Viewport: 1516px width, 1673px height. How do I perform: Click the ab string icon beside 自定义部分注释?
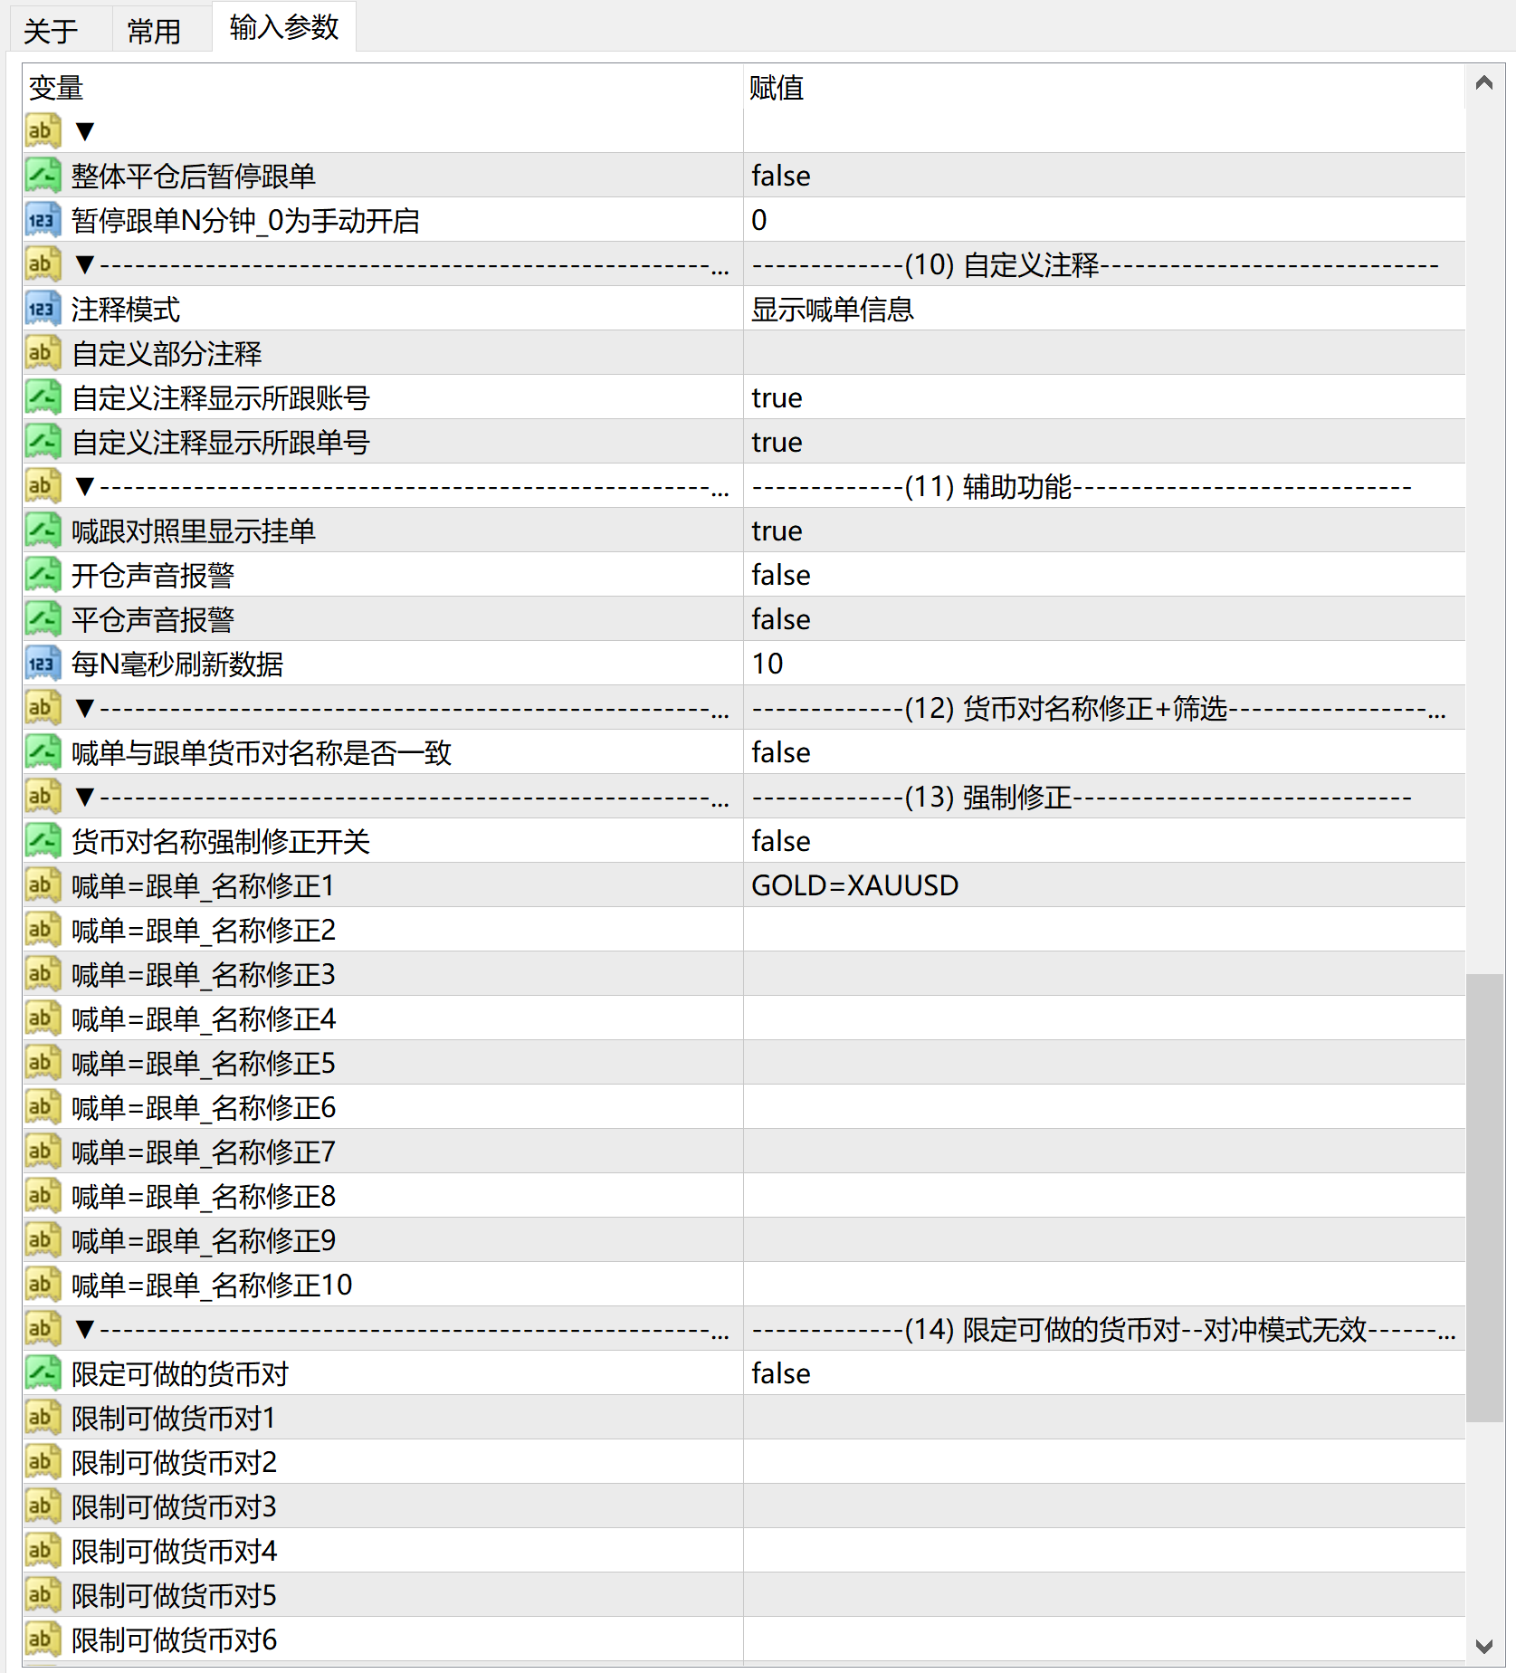(x=42, y=353)
